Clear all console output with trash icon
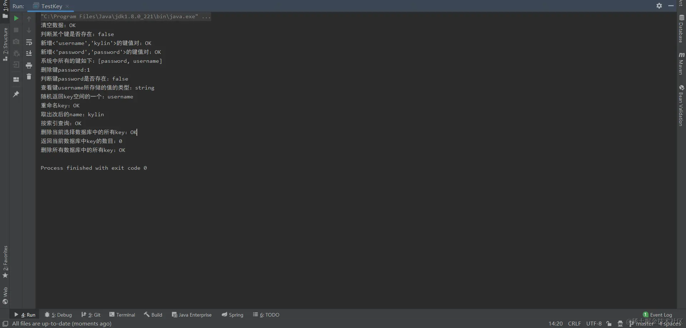Viewport: 686px width, 328px height. click(x=29, y=77)
